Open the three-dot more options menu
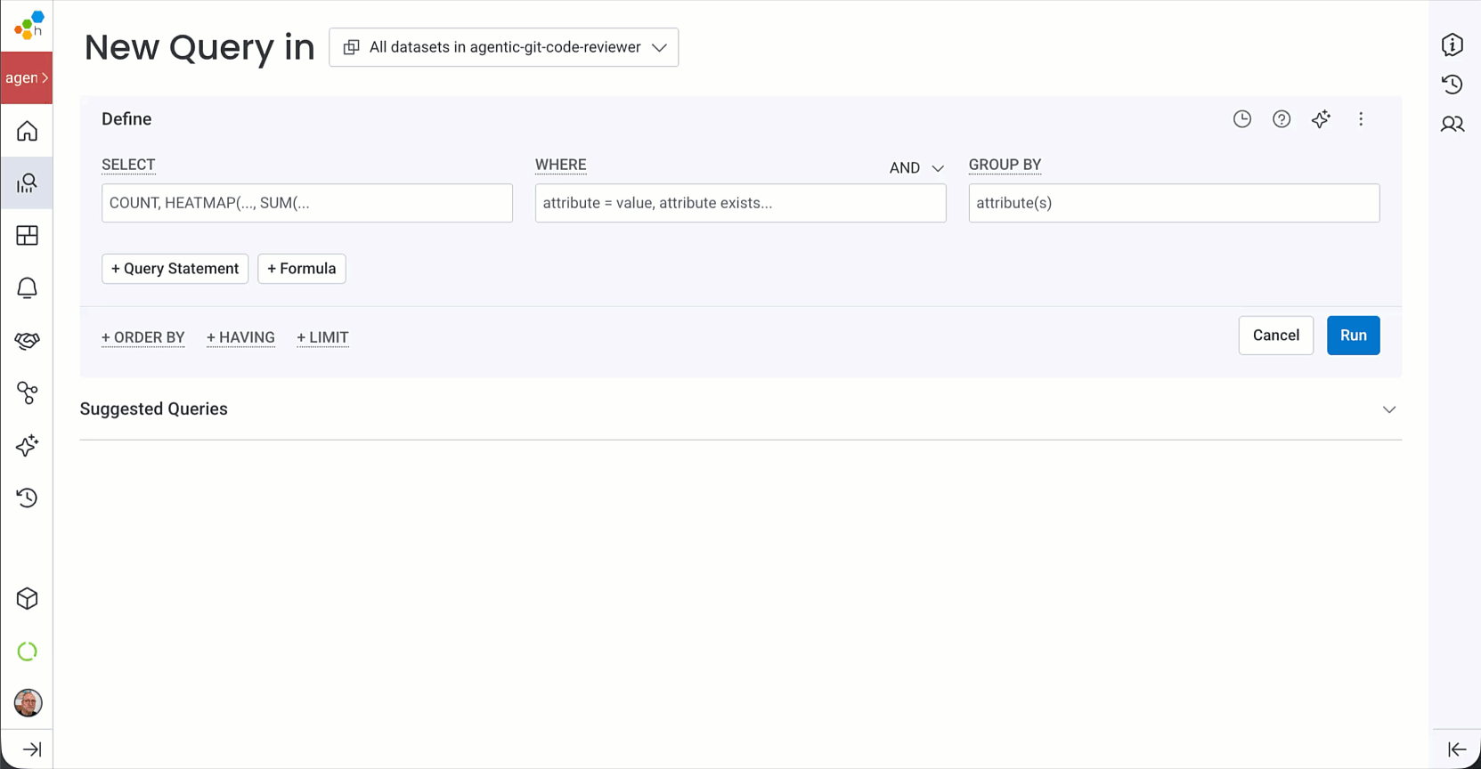Viewport: 1481px width, 769px height. tap(1361, 119)
